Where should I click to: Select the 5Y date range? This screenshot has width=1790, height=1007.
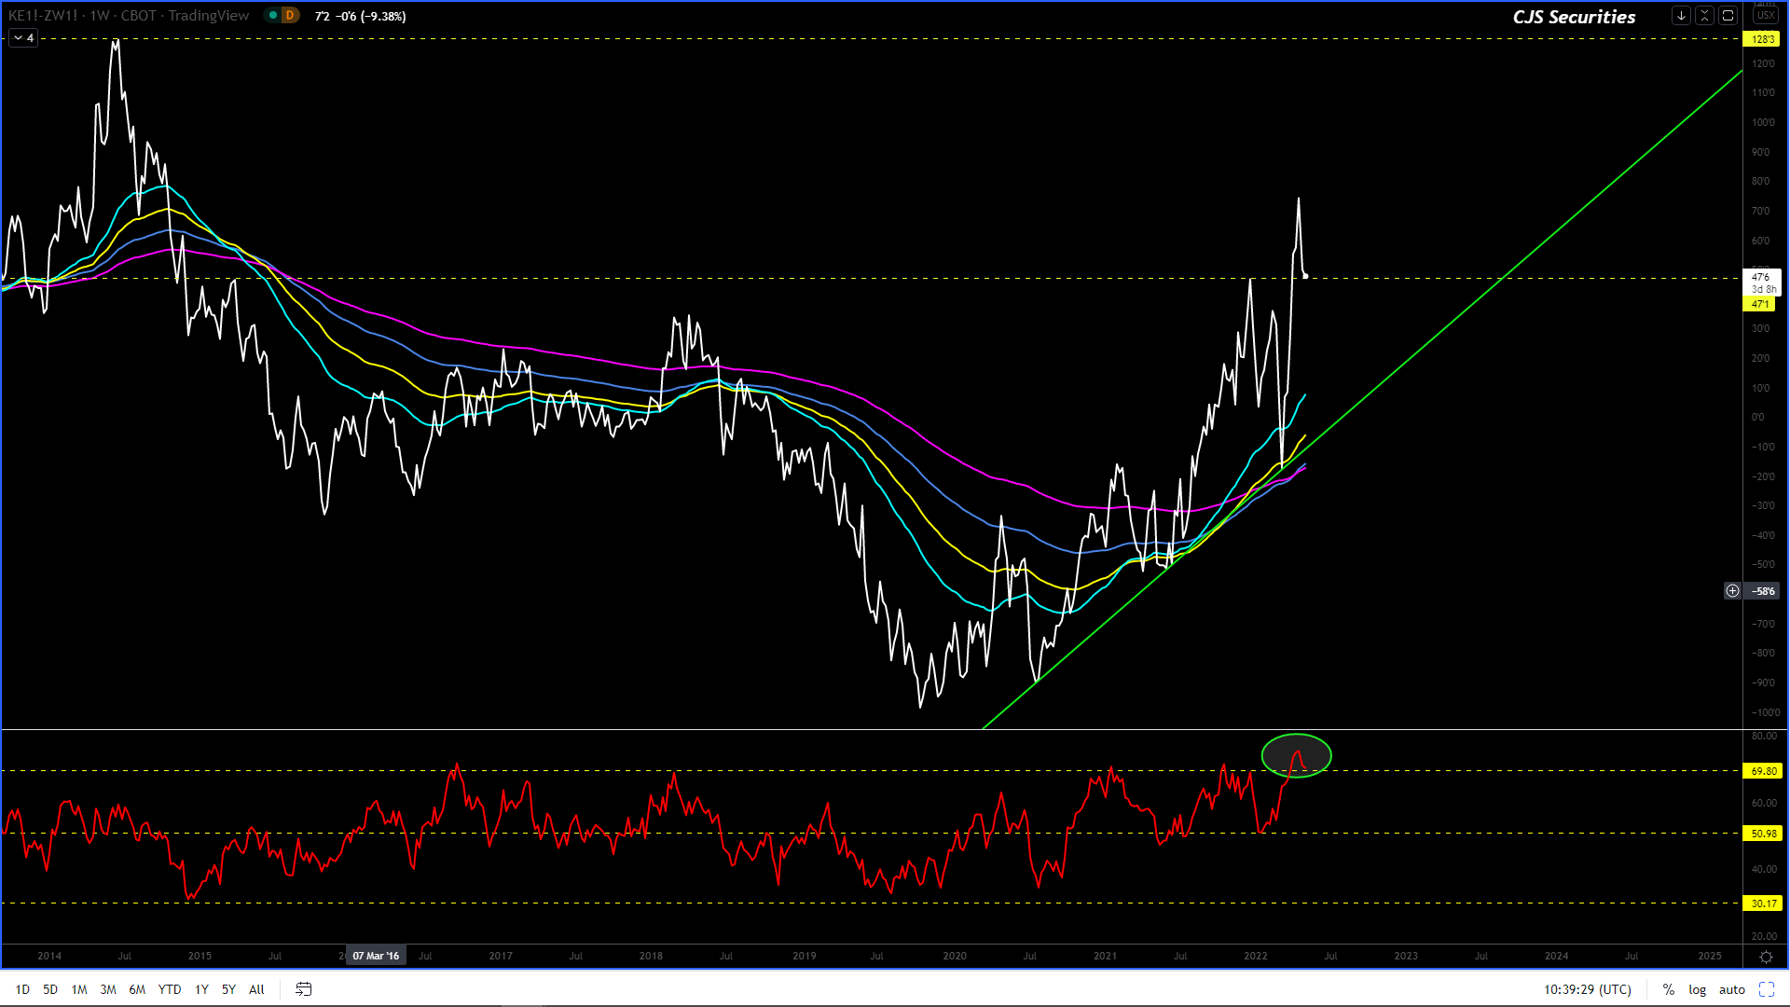click(228, 989)
